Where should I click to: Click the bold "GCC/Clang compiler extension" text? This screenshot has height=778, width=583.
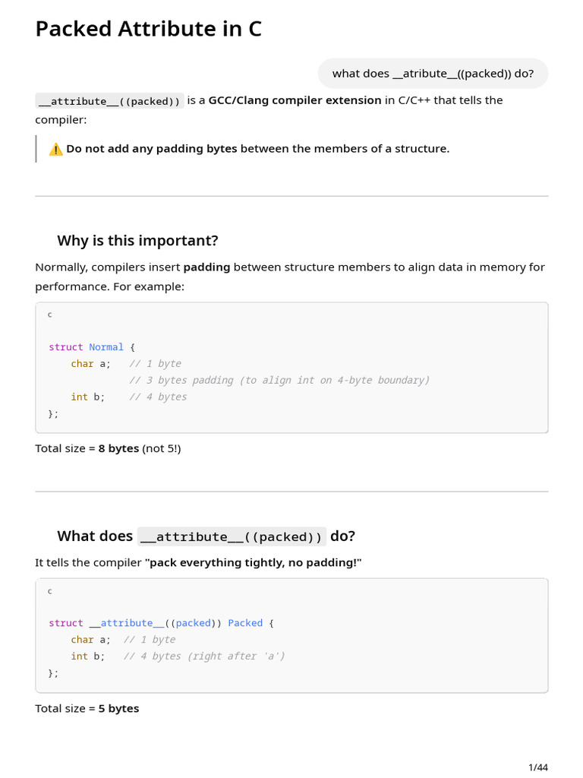[x=295, y=100]
